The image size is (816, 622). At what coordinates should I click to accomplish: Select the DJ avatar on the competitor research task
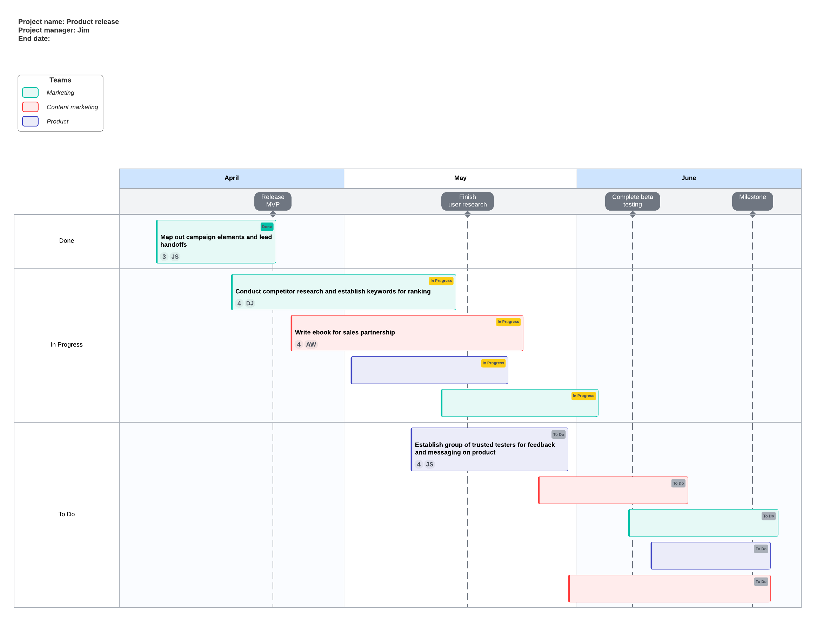[250, 303]
